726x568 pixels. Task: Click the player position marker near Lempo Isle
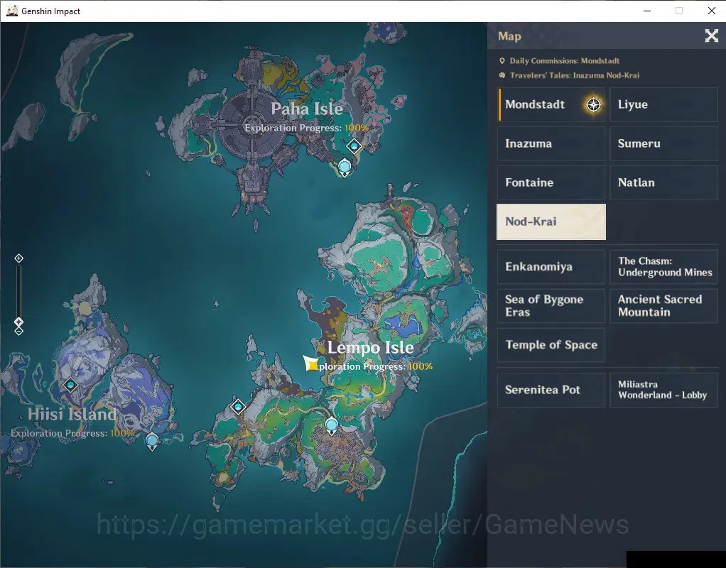(311, 364)
